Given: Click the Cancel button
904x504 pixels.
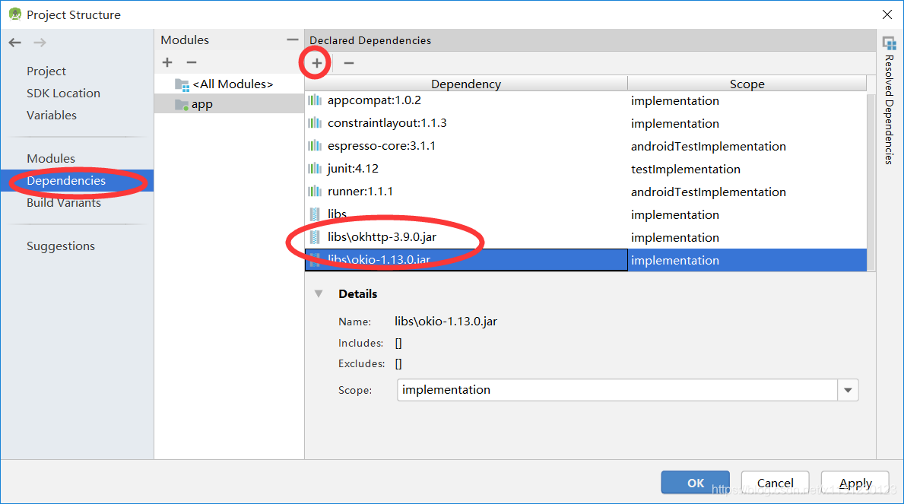Looking at the screenshot, I should pos(775,483).
